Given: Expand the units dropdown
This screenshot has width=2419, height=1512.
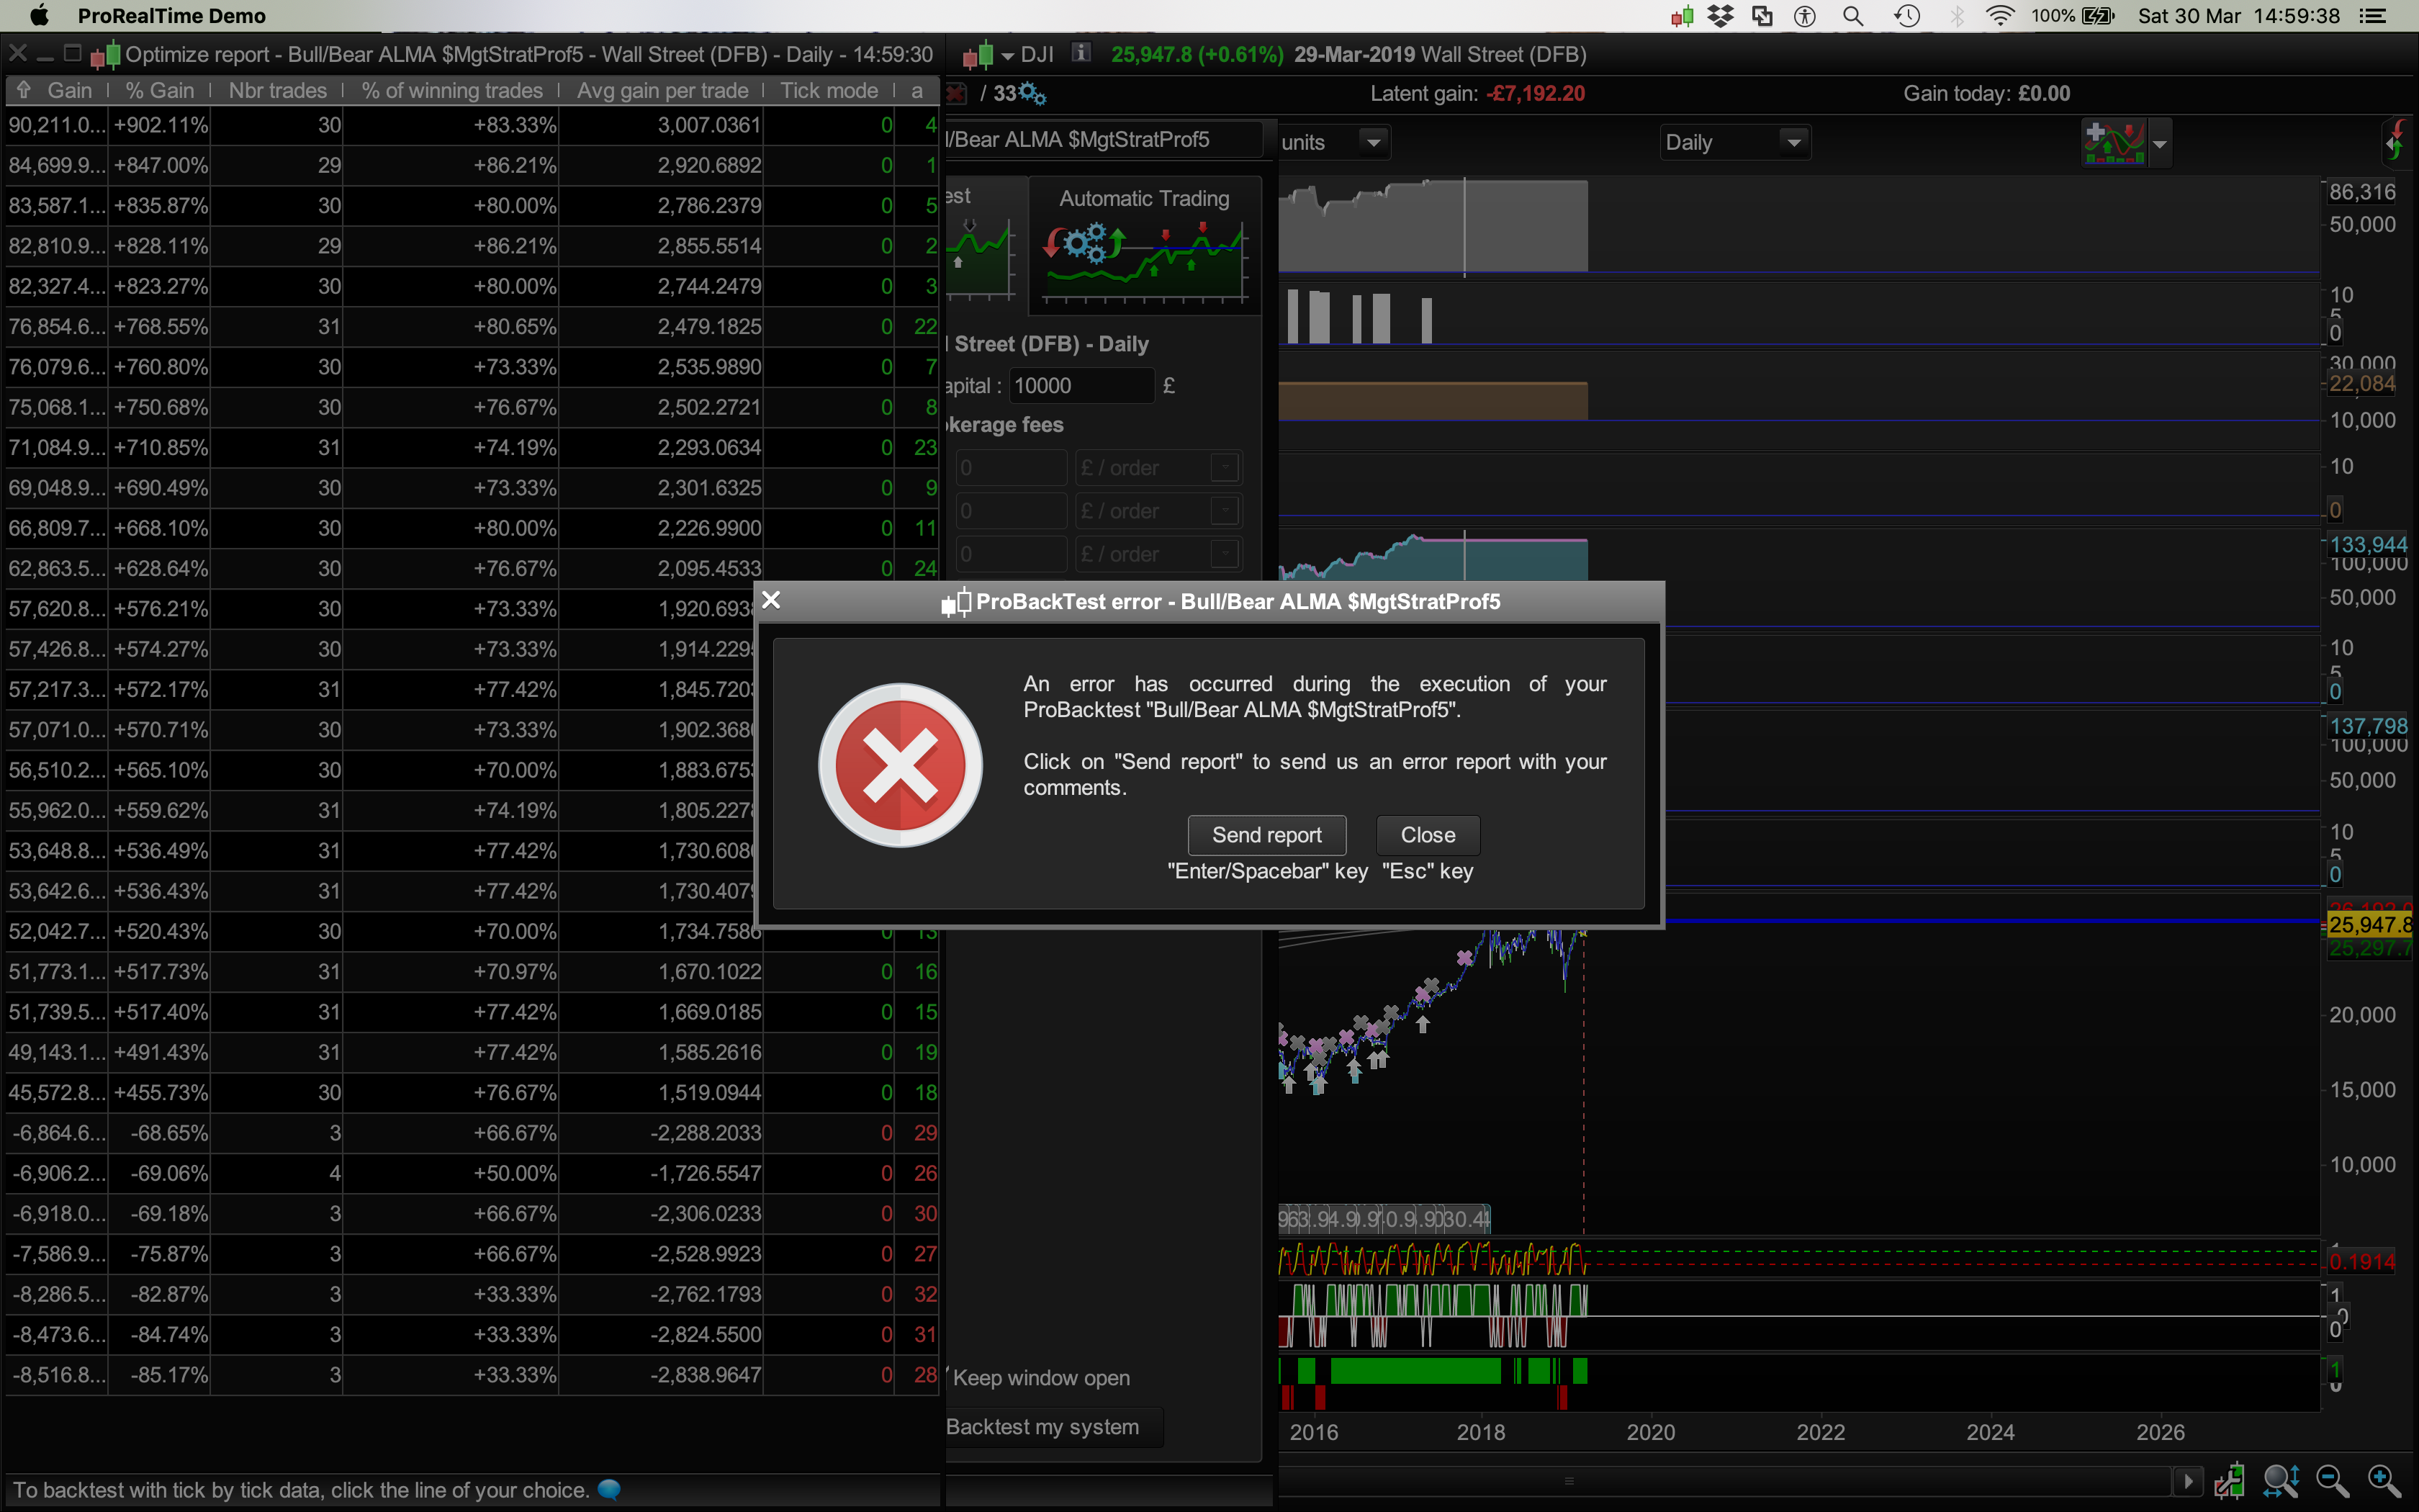Looking at the screenshot, I should coord(1374,143).
